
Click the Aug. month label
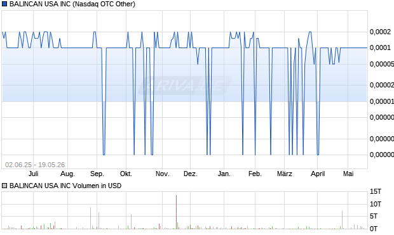click(67, 174)
